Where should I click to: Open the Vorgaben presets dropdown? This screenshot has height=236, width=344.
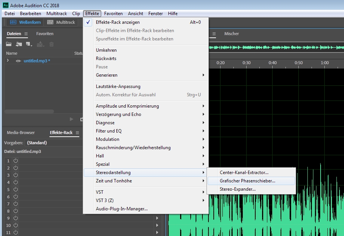53,143
